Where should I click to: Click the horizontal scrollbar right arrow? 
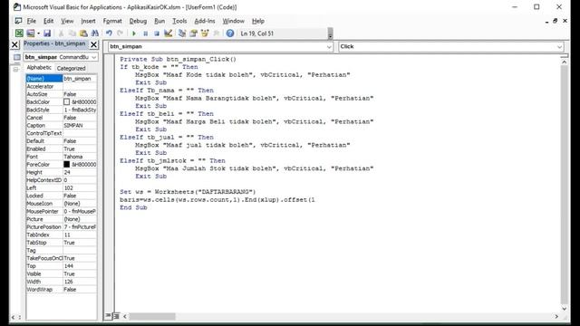pyautogui.click(x=556, y=316)
